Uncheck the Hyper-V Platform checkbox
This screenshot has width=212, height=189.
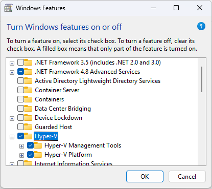pyautogui.click(x=30, y=155)
